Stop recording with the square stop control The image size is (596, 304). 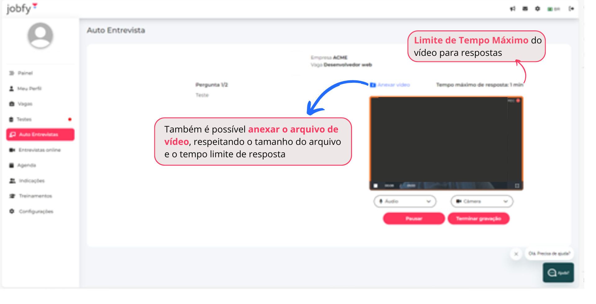[x=377, y=185]
